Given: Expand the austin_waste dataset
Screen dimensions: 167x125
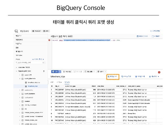Looking at the screenshot, I should click(20, 98).
